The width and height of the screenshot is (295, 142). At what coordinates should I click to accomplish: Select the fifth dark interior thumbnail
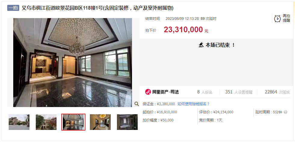tap(127, 122)
